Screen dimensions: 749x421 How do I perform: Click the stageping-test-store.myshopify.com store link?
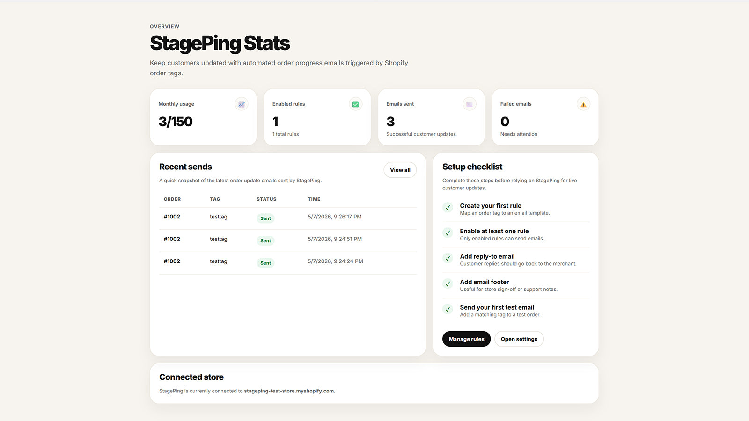coord(289,391)
